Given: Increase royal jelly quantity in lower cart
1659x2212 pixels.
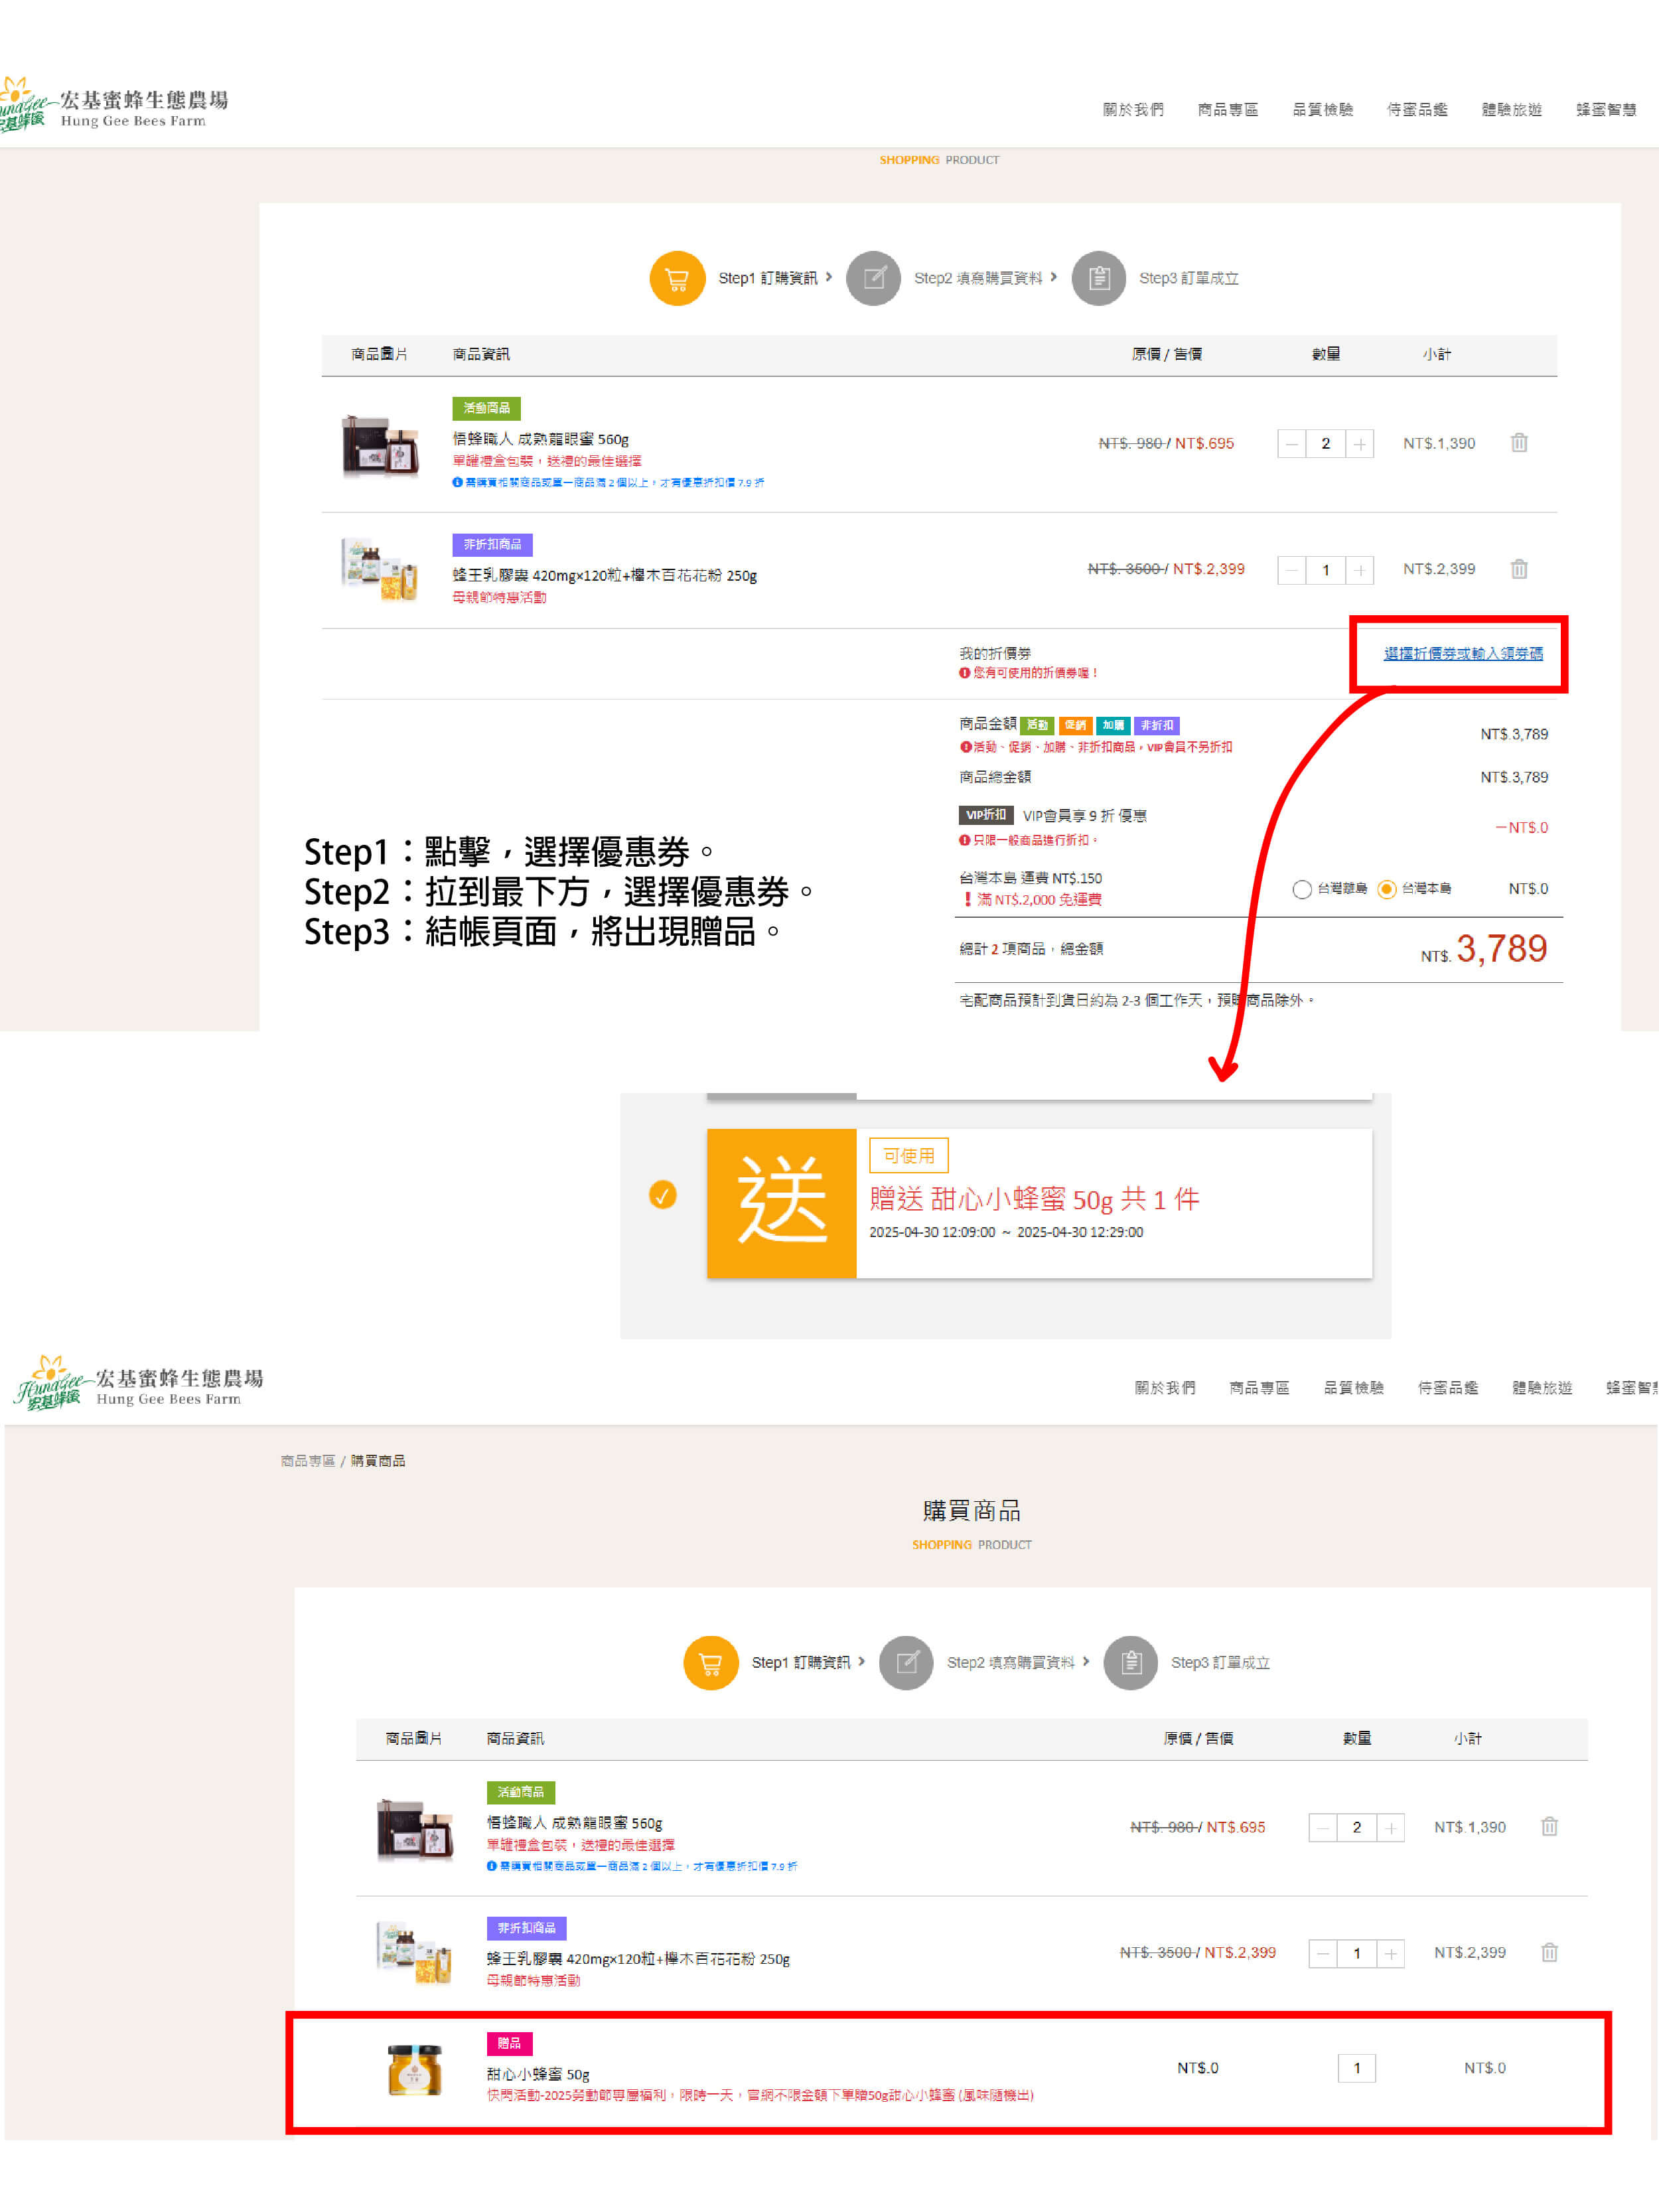Looking at the screenshot, I should coord(1390,1953).
